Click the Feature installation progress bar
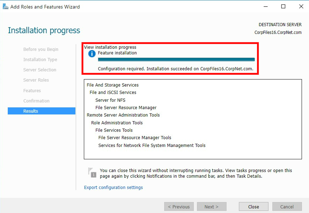 [x=177, y=59]
